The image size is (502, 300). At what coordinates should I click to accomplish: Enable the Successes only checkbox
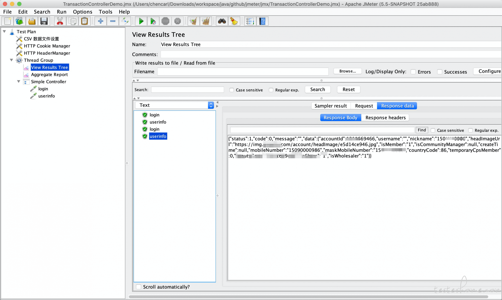[440, 72]
